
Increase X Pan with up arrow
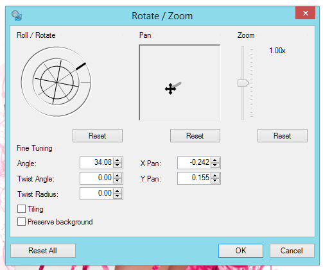point(215,160)
